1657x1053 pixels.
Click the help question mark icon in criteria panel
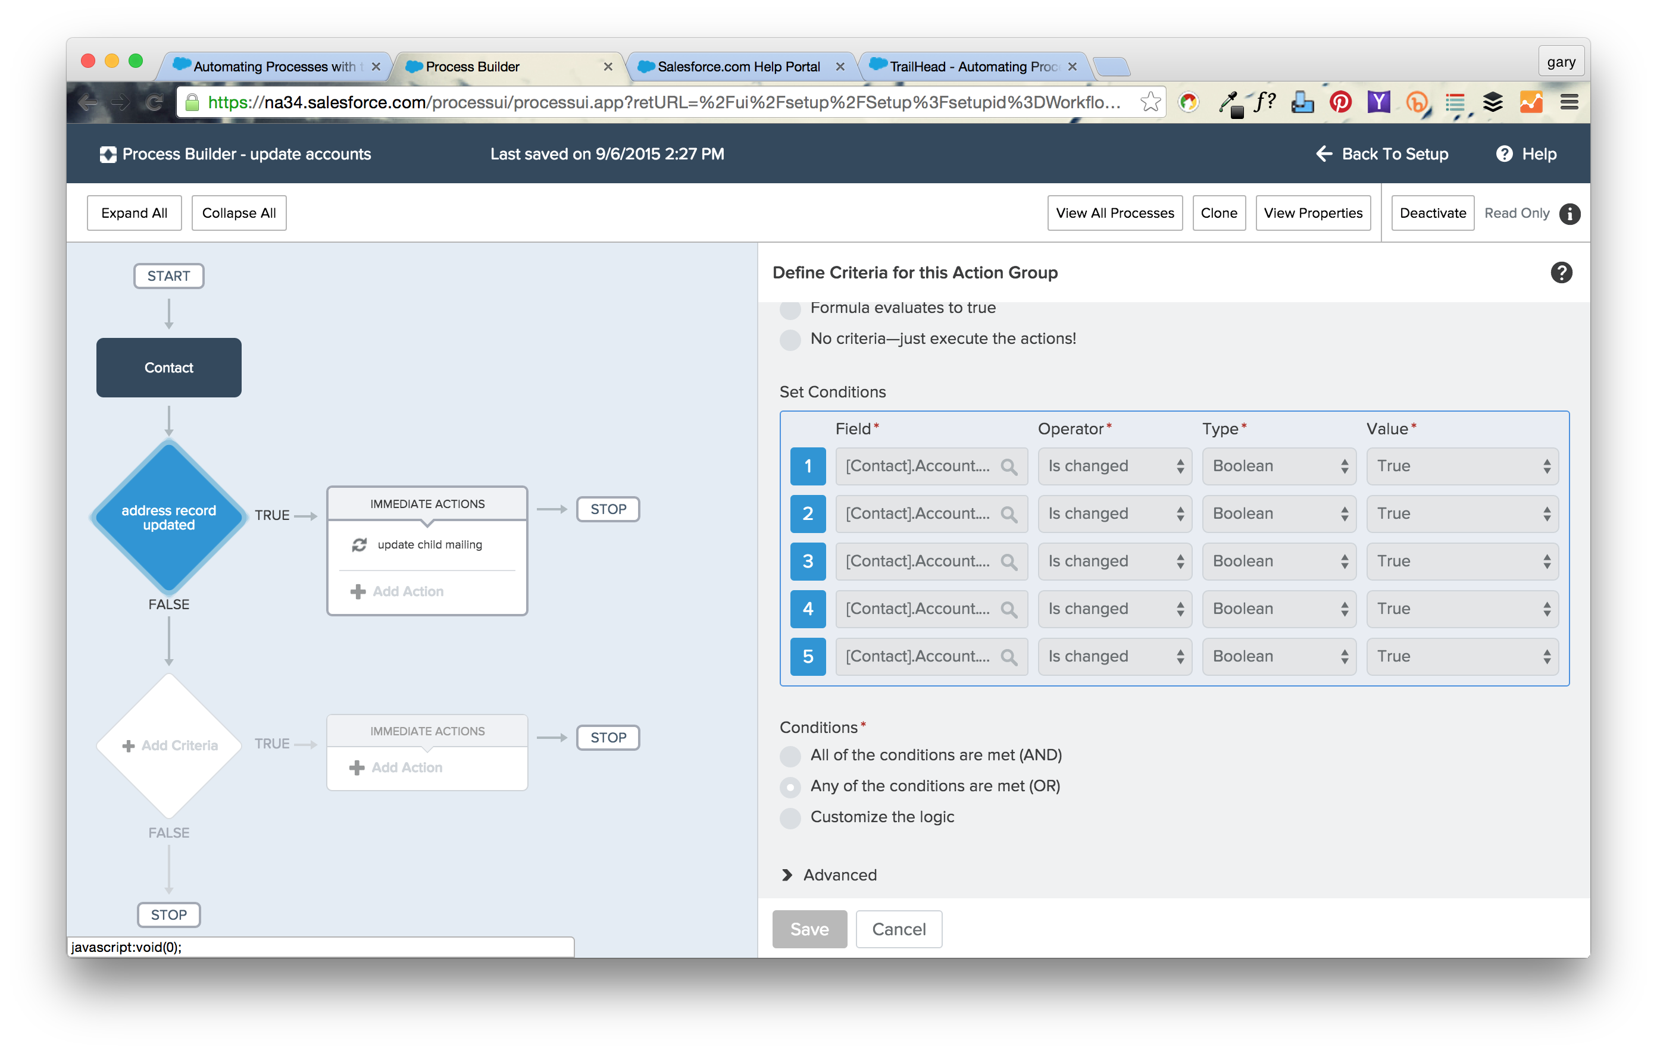1561,273
